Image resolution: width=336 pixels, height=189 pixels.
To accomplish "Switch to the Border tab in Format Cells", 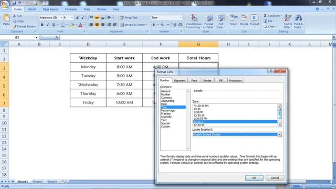I will [x=207, y=80].
